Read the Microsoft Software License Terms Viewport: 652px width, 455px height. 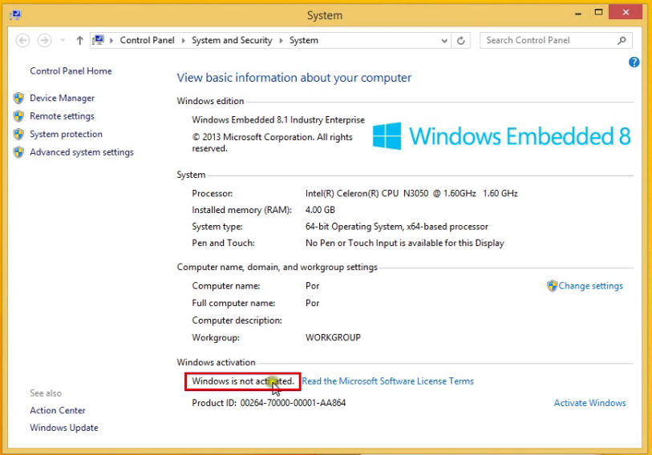pyautogui.click(x=387, y=381)
